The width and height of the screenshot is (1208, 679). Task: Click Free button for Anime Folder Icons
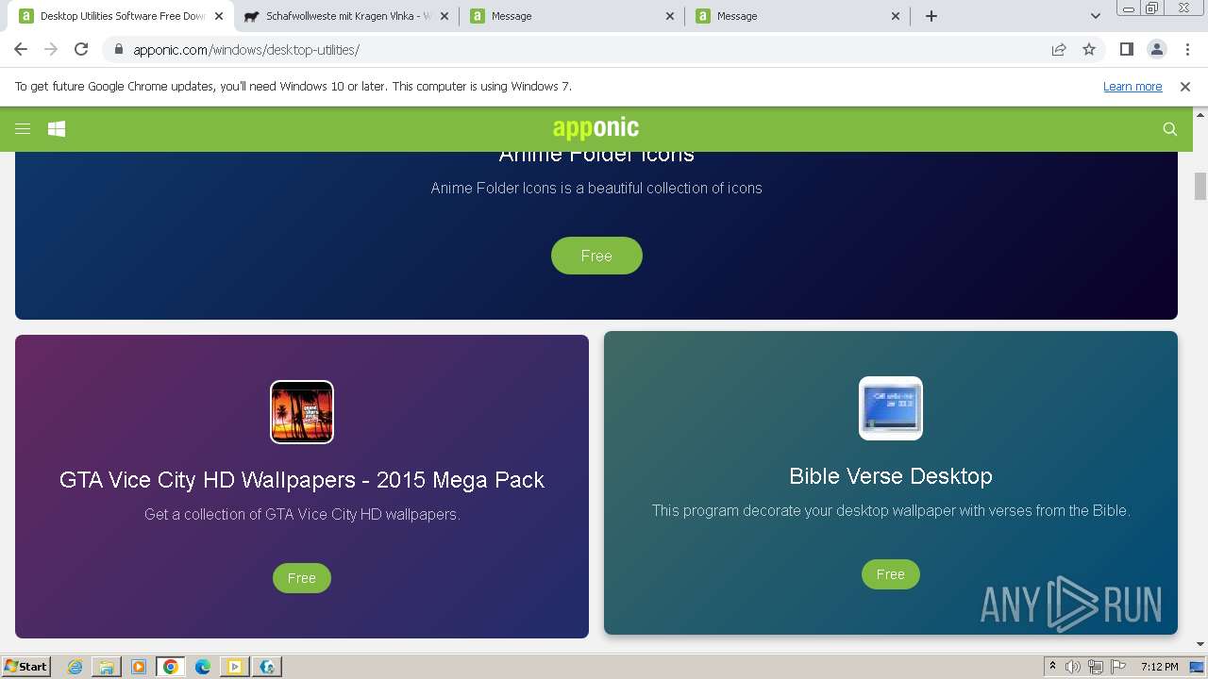click(x=596, y=256)
